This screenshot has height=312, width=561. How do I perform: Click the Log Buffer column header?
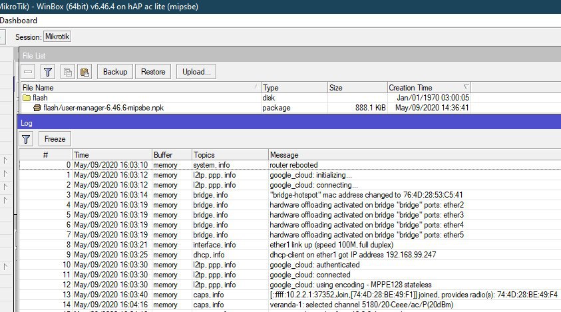point(172,155)
